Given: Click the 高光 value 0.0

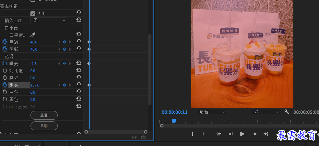Looking at the screenshot, I should [33, 78].
